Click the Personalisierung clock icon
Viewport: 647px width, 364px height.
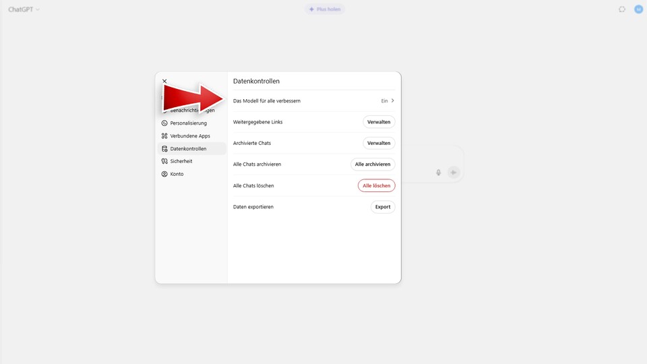[x=164, y=123]
